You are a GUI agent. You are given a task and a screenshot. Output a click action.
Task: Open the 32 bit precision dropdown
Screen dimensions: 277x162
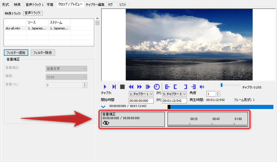(66, 77)
